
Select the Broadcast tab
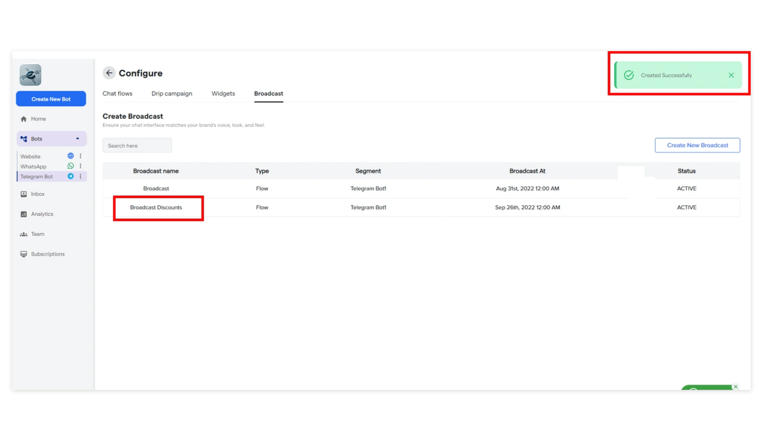tap(269, 94)
